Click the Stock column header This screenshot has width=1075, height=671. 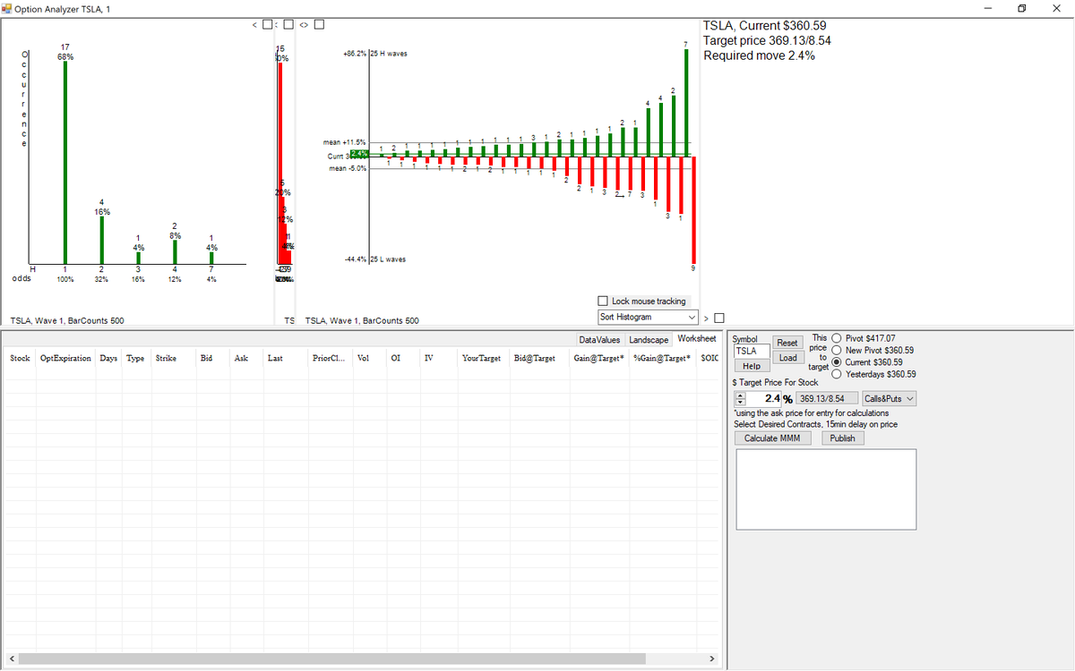20,358
